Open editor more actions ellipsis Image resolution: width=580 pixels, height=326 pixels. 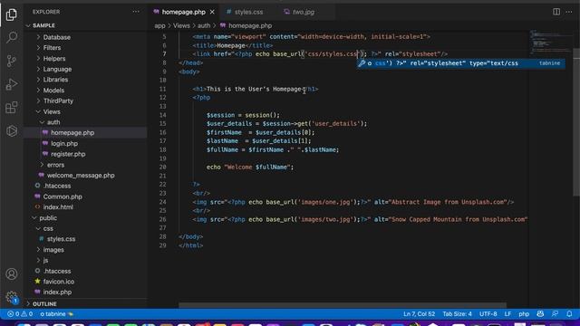(569, 12)
